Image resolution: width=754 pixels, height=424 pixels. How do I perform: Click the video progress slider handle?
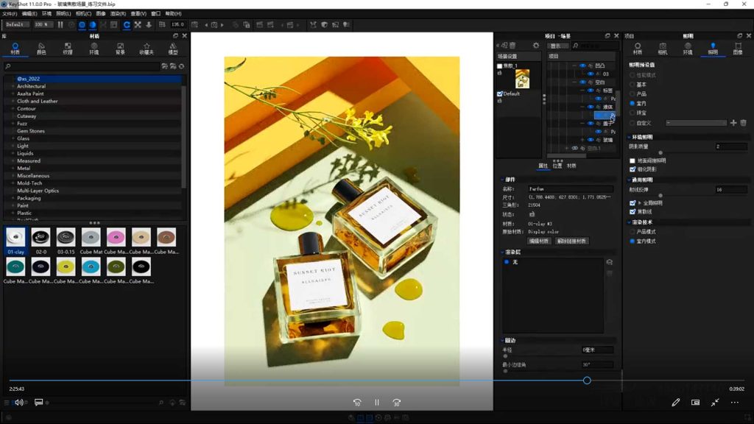tap(587, 381)
